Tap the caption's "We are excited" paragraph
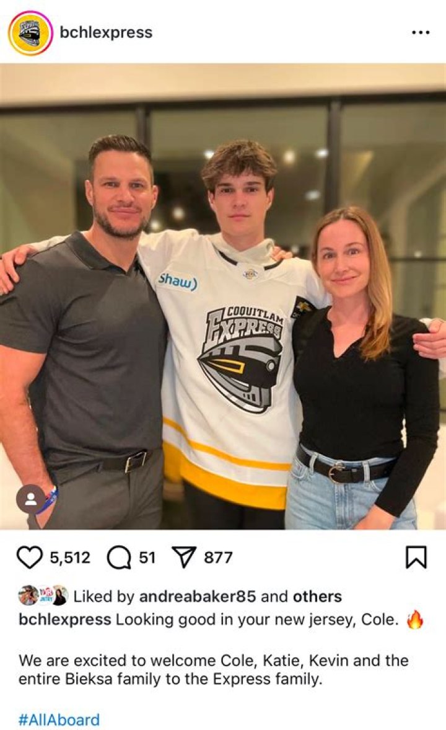This screenshot has width=446, height=730. (x=214, y=669)
